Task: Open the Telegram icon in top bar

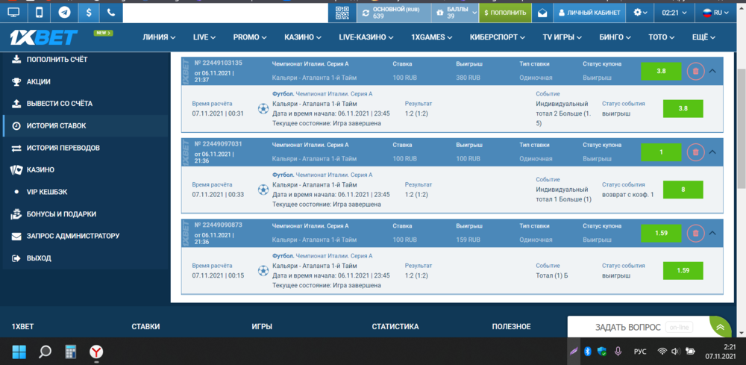Action: tap(64, 13)
